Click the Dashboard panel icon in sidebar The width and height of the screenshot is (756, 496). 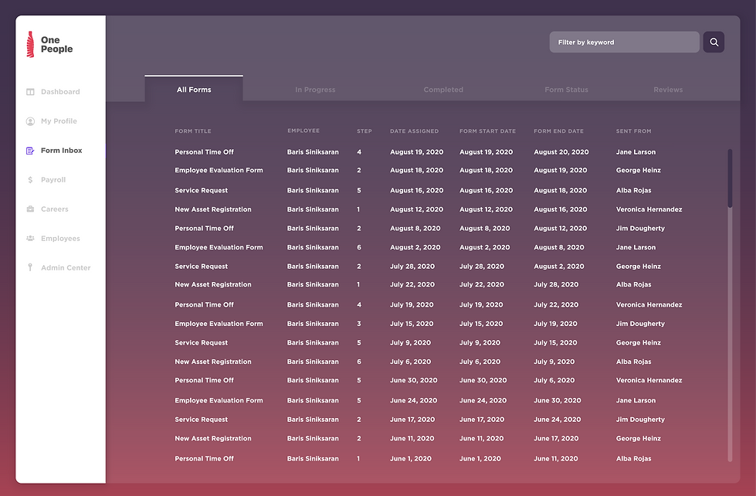(x=30, y=92)
